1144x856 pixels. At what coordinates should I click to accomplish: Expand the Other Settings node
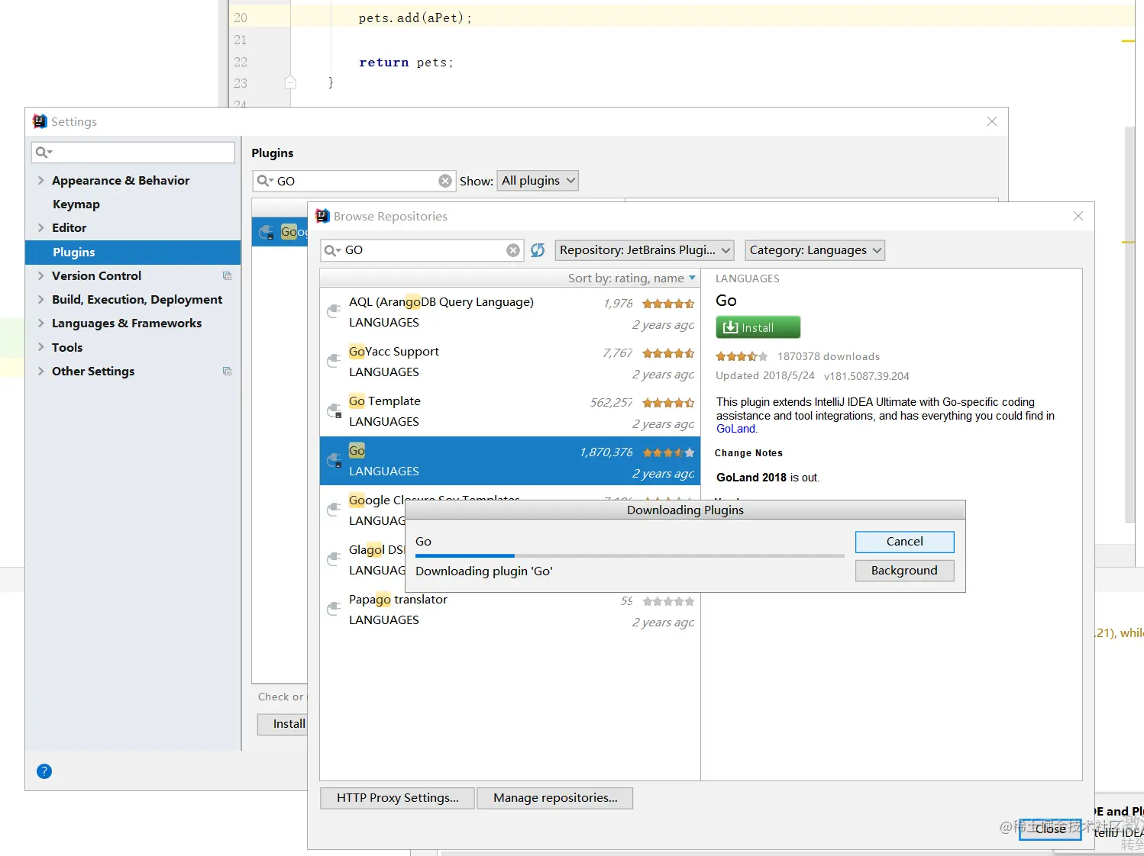[40, 372]
